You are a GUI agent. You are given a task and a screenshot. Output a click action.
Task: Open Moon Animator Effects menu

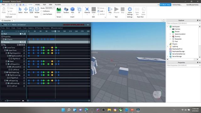38,28
